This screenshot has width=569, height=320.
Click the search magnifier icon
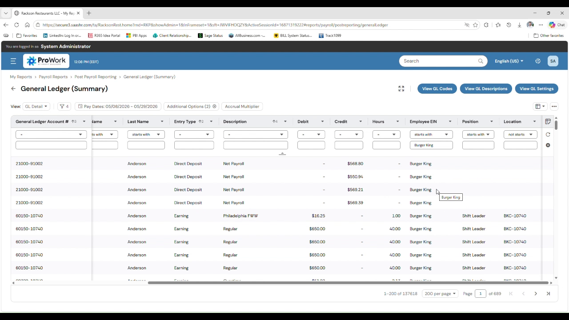pos(481,61)
